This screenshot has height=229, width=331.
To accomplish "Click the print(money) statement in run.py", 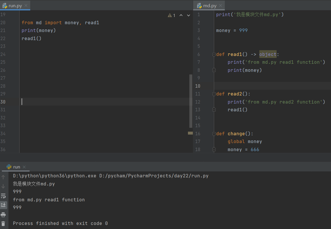I will pos(39,31).
